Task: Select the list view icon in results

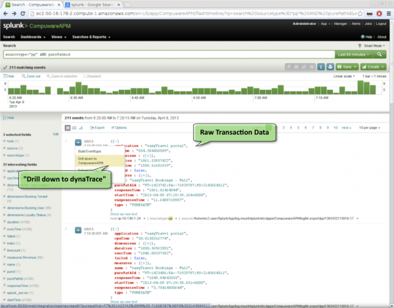Action: 68,128
